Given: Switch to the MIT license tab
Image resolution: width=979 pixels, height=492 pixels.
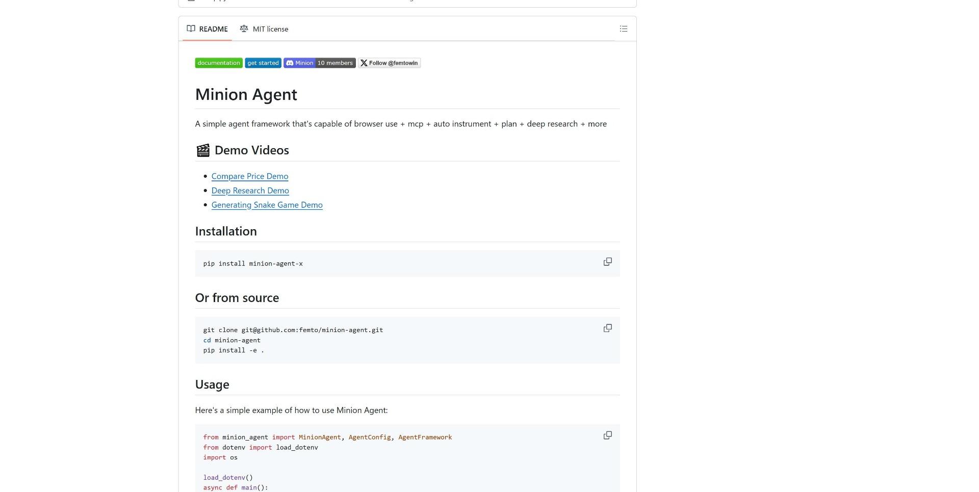Looking at the screenshot, I should [x=264, y=29].
